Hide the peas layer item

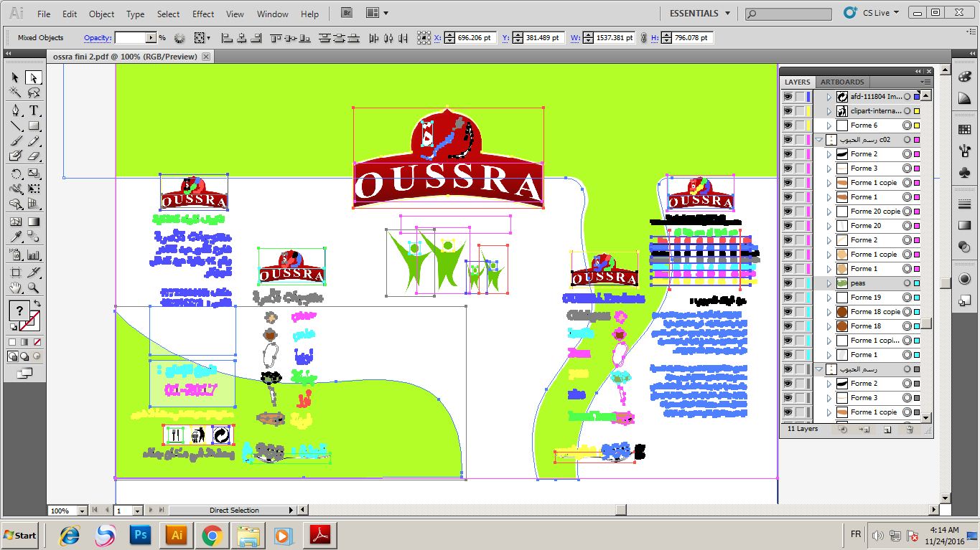788,283
